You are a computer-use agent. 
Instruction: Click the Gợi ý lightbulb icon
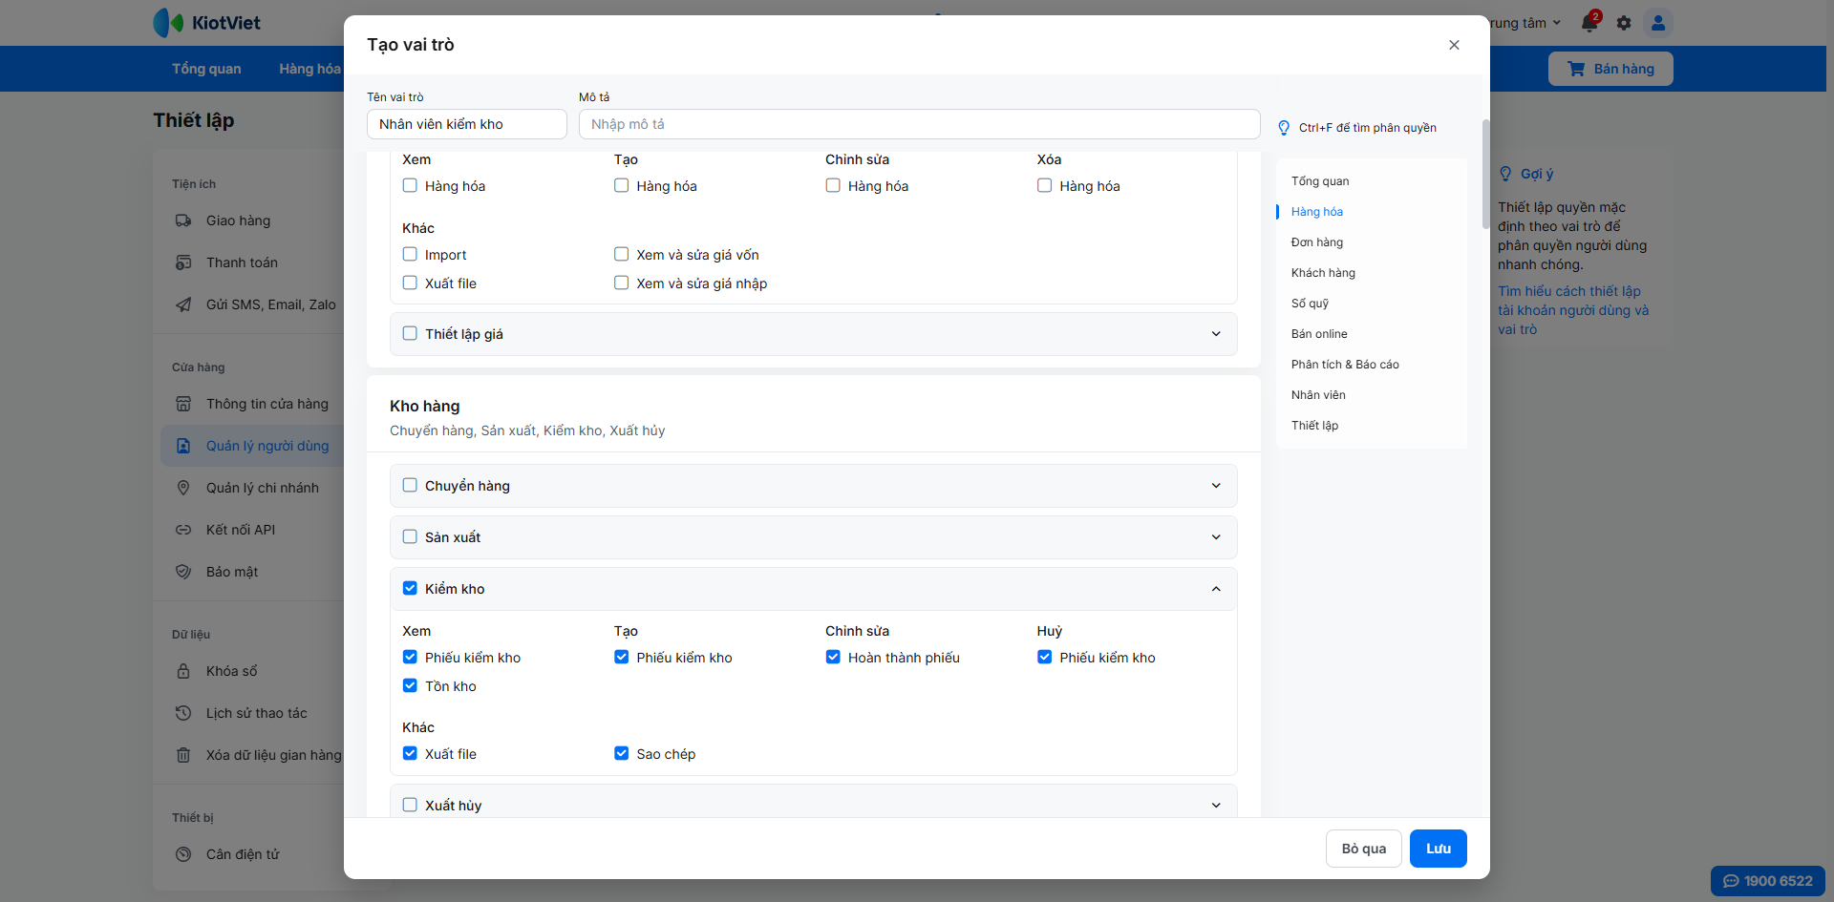tap(1505, 174)
